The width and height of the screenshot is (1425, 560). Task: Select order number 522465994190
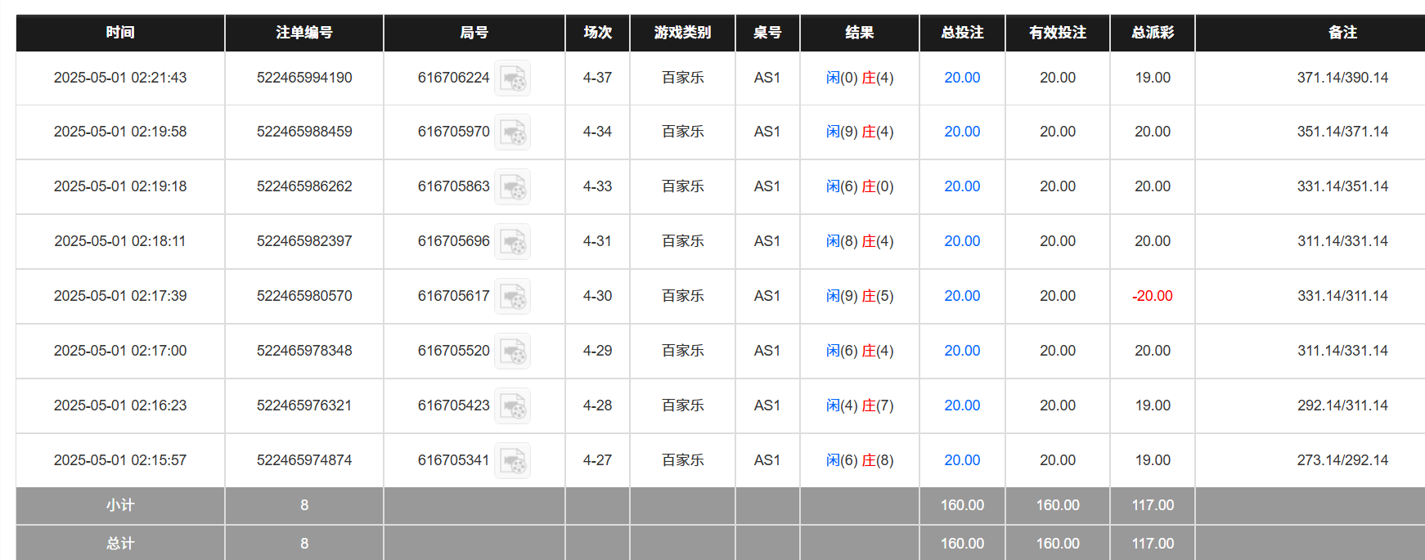304,78
